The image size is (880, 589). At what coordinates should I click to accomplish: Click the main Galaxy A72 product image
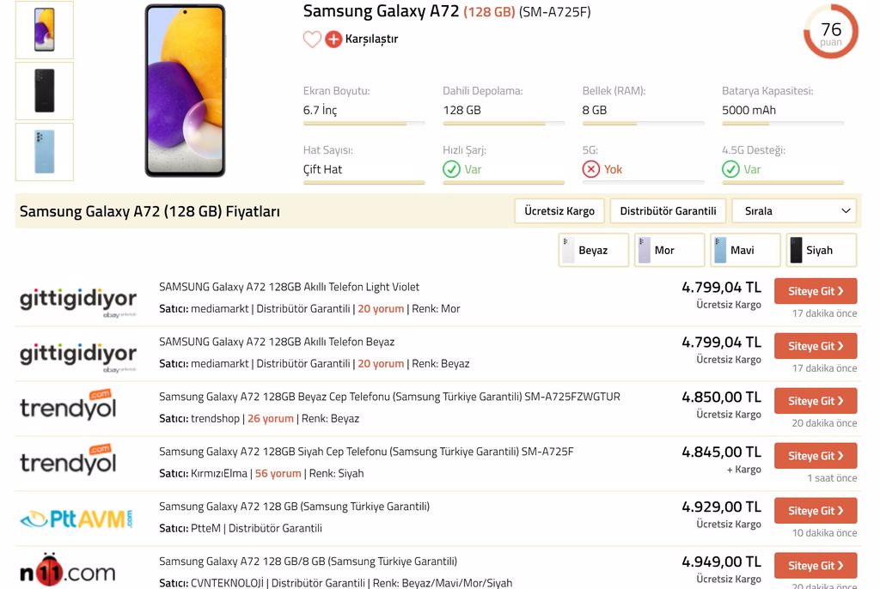tap(185, 90)
